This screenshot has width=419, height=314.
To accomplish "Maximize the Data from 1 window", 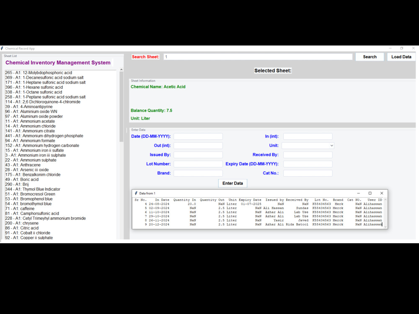I will [370, 193].
